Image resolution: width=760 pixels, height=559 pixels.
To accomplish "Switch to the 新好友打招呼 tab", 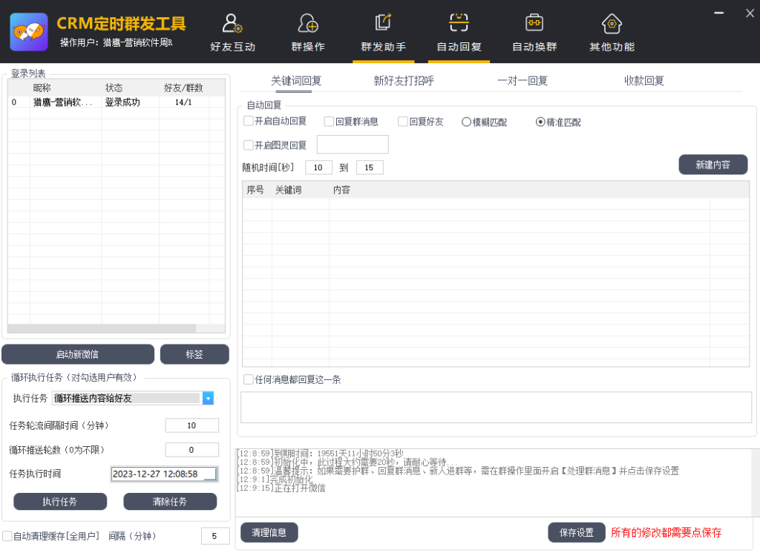I will (403, 81).
